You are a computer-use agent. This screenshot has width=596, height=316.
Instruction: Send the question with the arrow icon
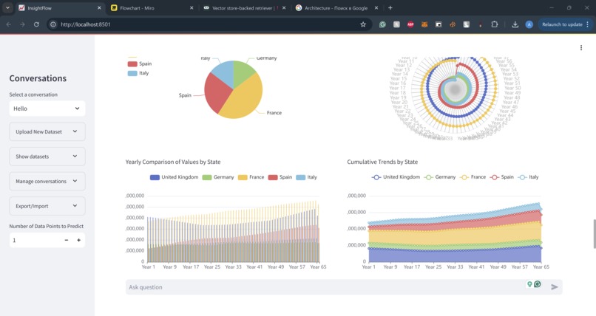point(555,287)
